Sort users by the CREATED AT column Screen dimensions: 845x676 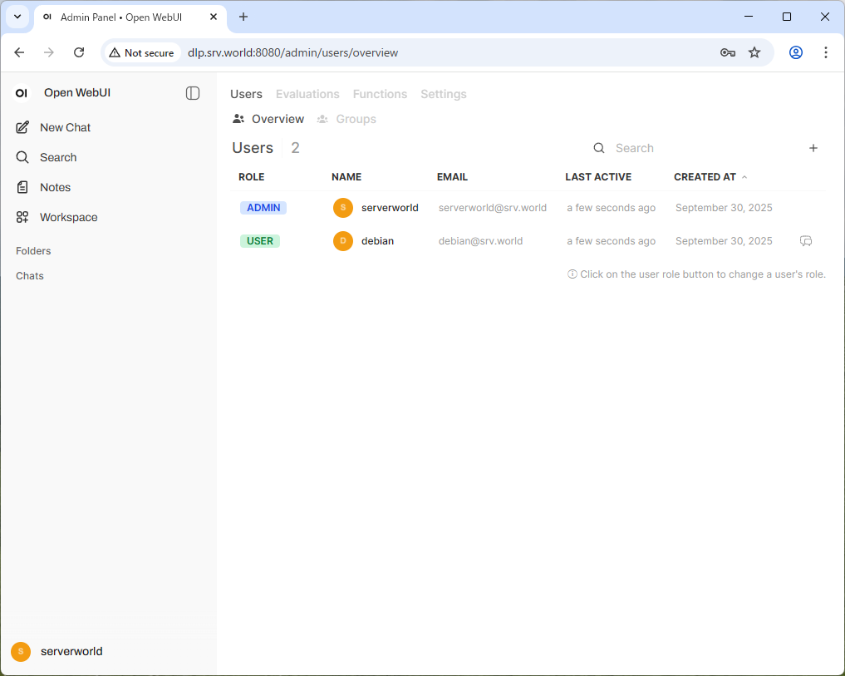click(705, 177)
